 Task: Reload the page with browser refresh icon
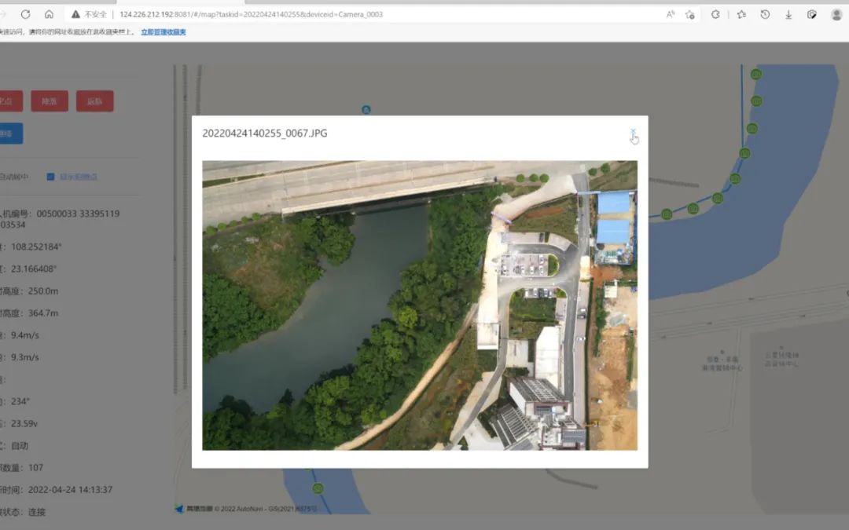click(x=25, y=14)
